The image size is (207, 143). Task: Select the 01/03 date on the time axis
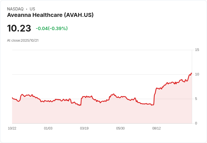point(48,128)
